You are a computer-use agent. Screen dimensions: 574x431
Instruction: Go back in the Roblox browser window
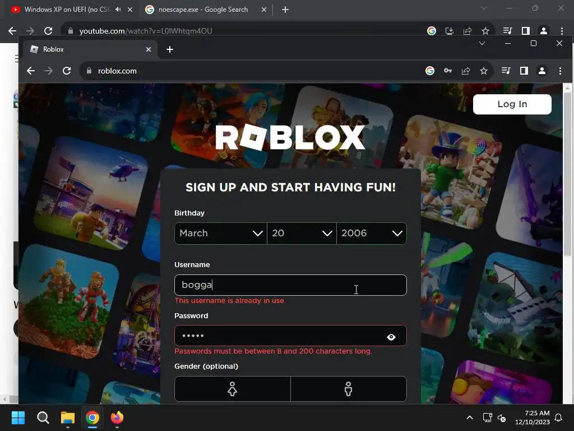pos(31,71)
